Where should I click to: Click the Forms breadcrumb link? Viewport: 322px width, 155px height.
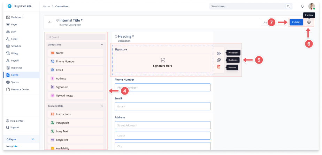47,6
